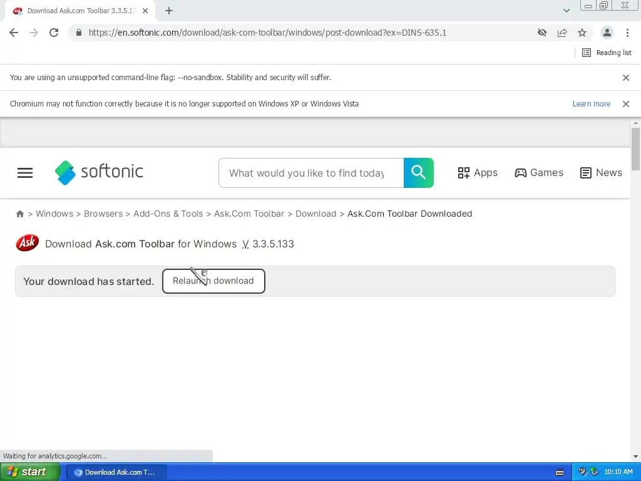The height and width of the screenshot is (481, 641).
Task: Expand the tab search chevron
Action: [566, 11]
